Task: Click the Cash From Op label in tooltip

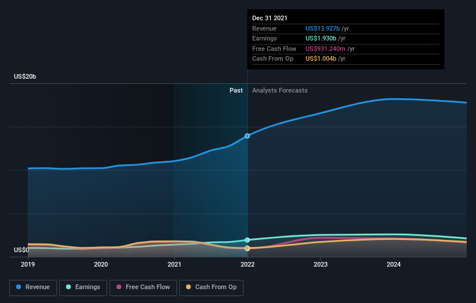Action: 272,59
